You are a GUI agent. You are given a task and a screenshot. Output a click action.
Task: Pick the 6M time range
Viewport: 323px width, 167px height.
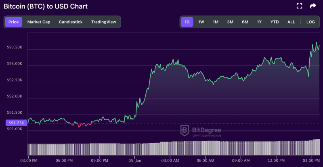[245, 22]
